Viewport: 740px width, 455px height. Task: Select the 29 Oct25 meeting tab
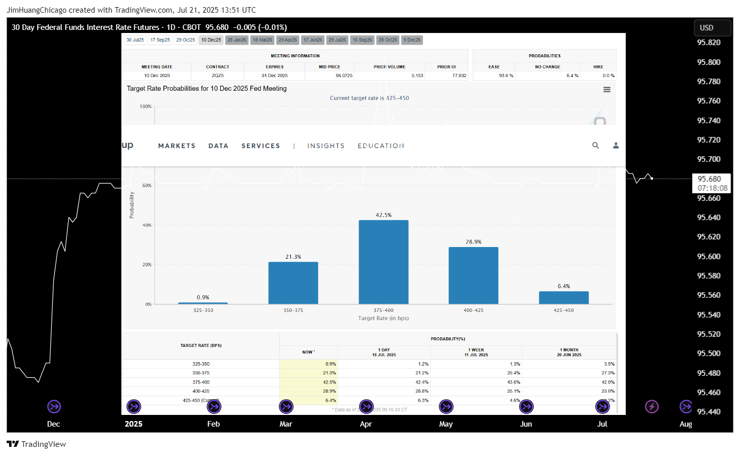tap(185, 40)
